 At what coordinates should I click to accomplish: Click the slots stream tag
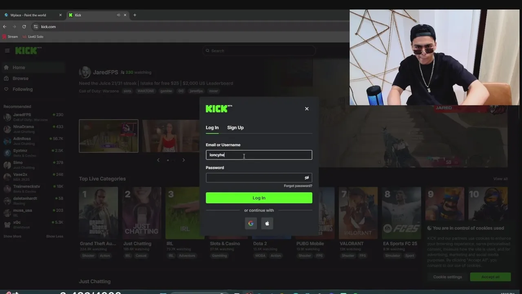128,91
